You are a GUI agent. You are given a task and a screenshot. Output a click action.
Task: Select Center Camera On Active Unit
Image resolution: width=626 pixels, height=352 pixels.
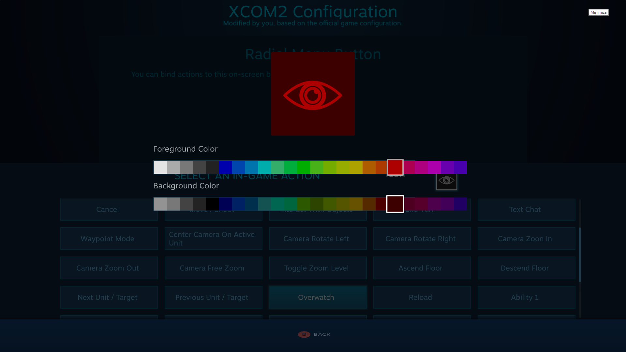[x=212, y=239]
